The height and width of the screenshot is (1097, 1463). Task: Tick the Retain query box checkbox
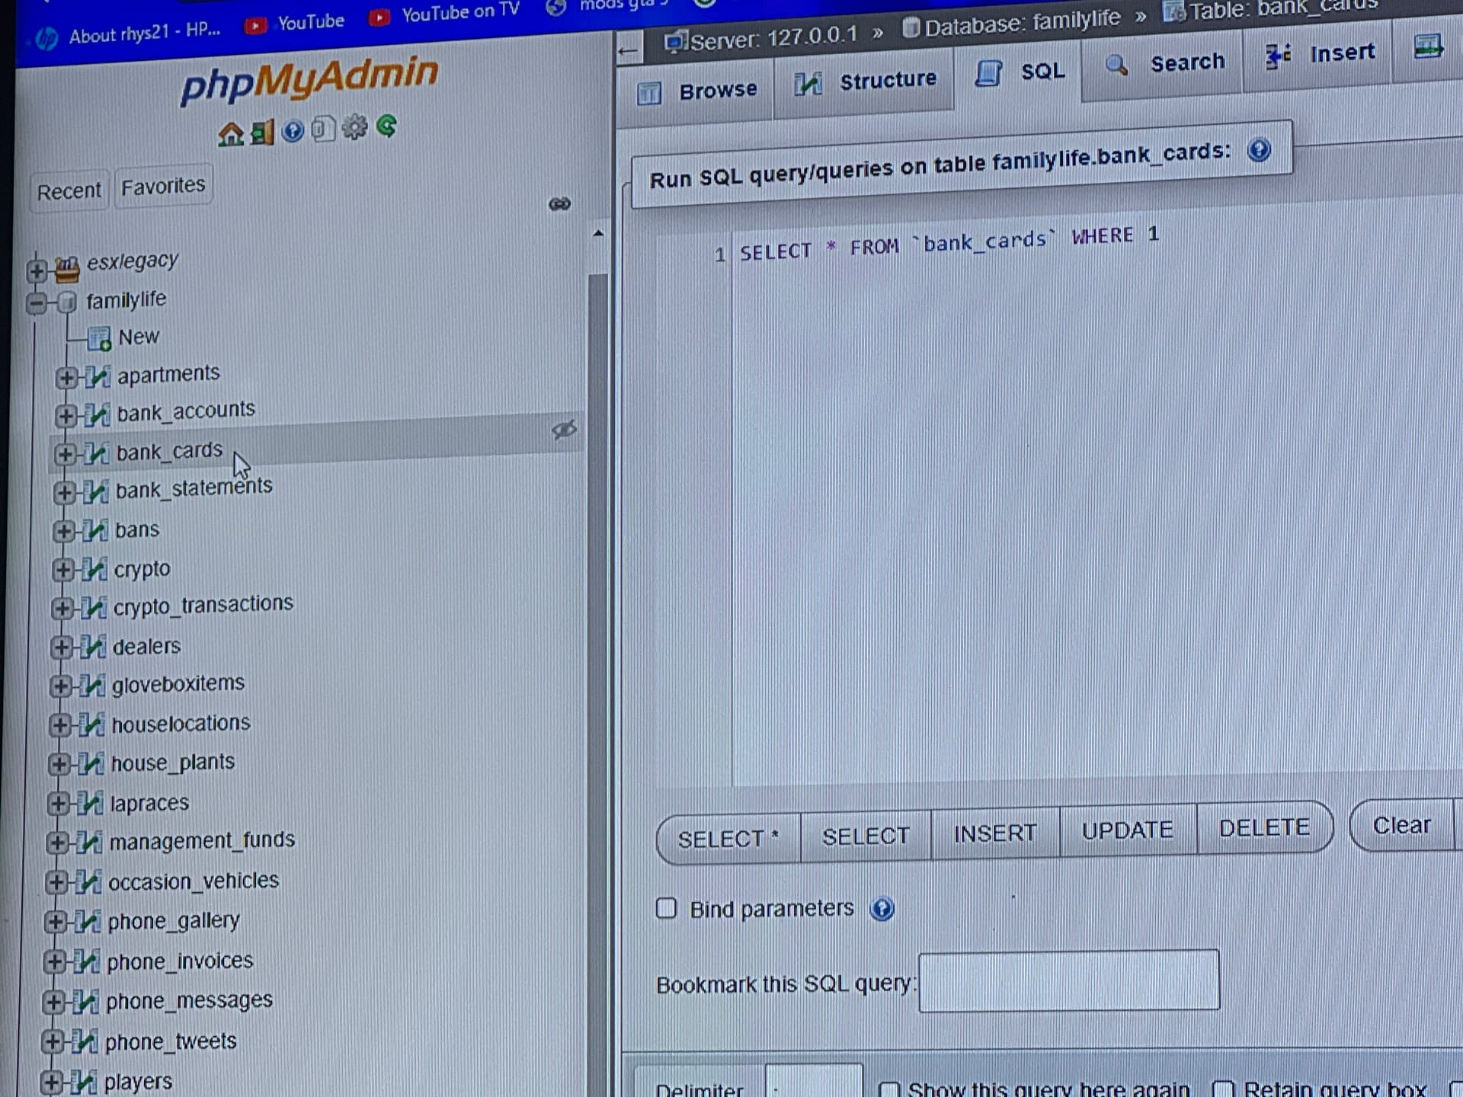(x=1222, y=1089)
